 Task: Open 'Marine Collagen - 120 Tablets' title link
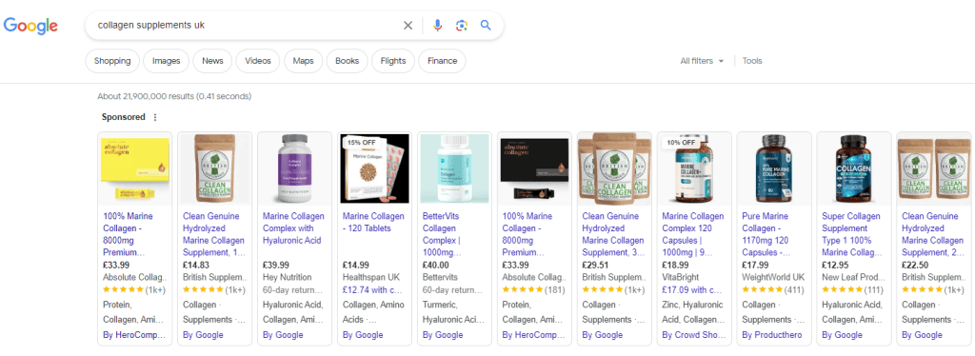pyautogui.click(x=373, y=222)
